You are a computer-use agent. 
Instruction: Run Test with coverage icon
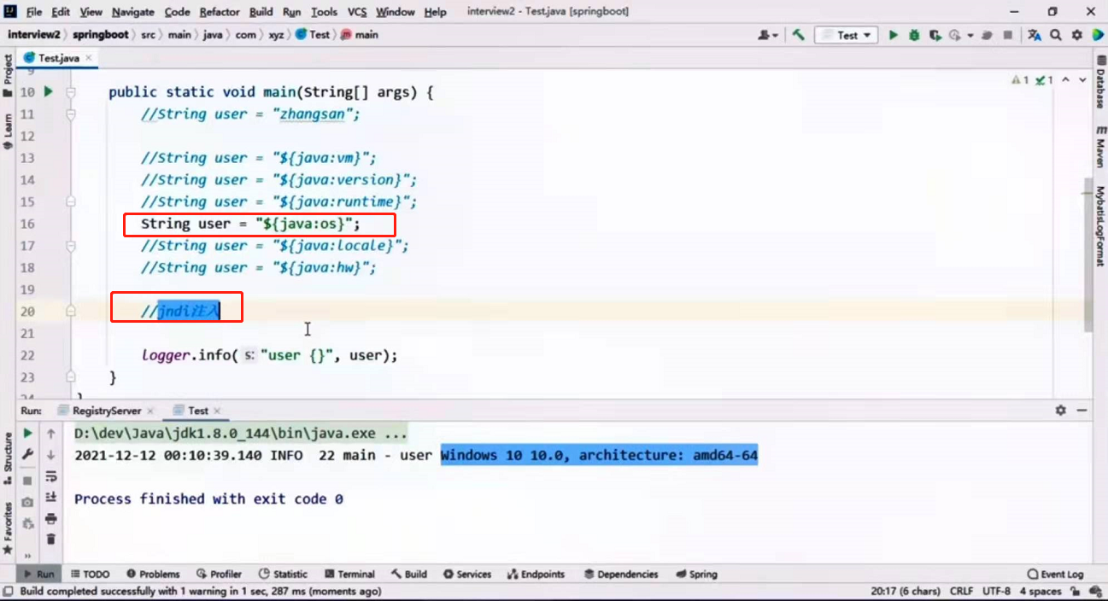935,35
